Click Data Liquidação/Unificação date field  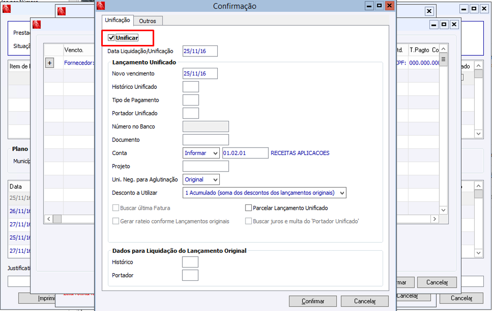[200, 51]
